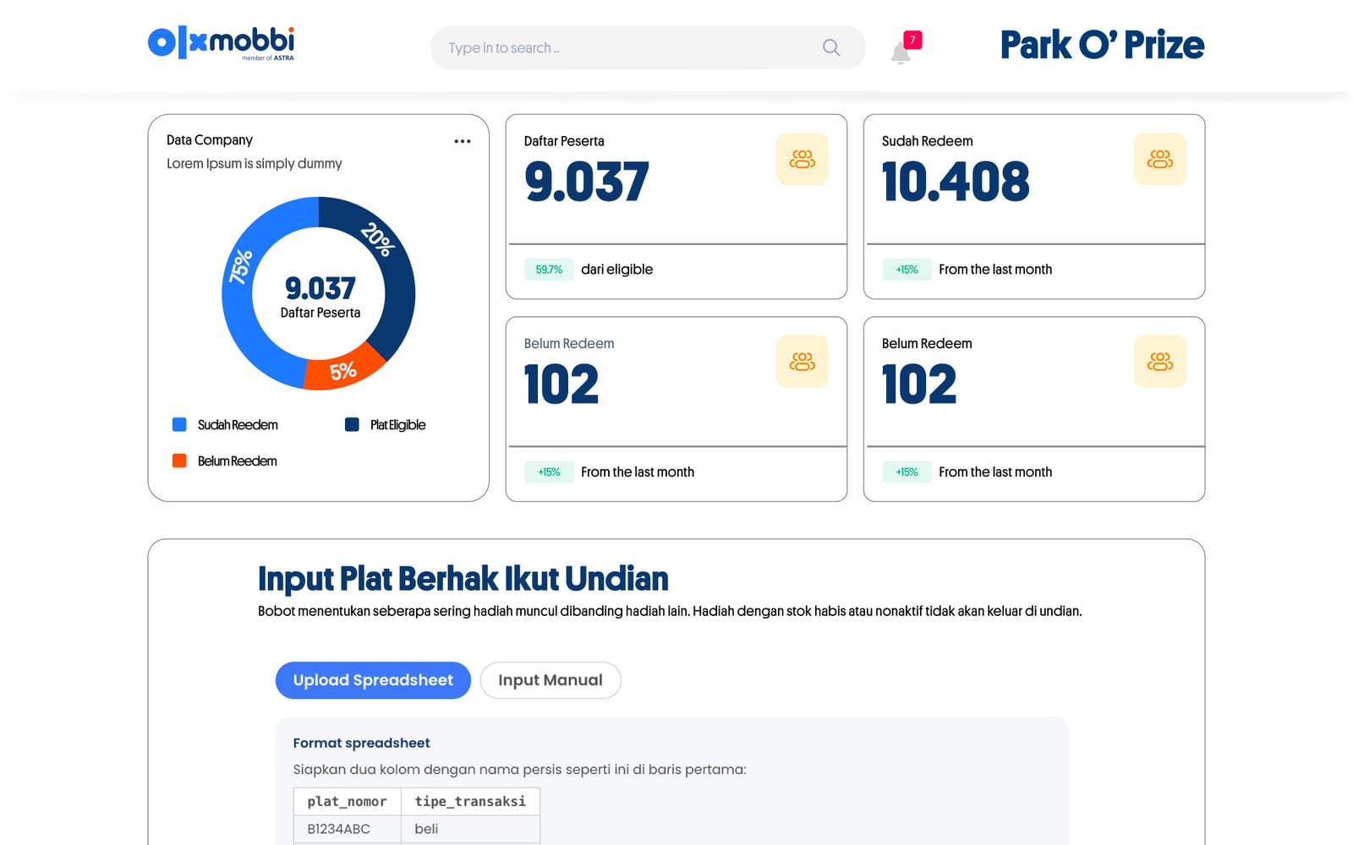Viewport: 1353px width, 845px height.
Task: Open the Data Company three-dot menu
Action: pos(463,141)
